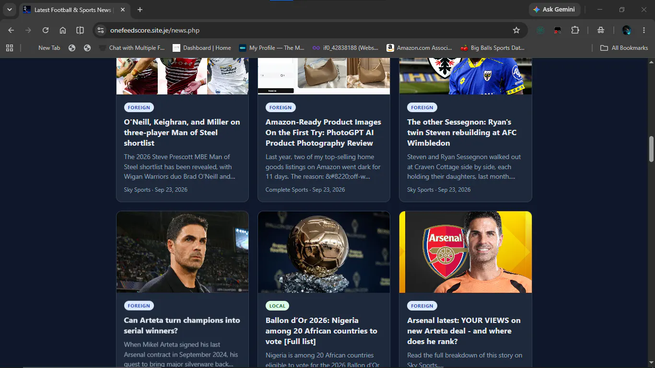This screenshot has width=655, height=368.
Task: Click the 'Last year, two of my top-selling' excerpt
Action: (x=323, y=167)
